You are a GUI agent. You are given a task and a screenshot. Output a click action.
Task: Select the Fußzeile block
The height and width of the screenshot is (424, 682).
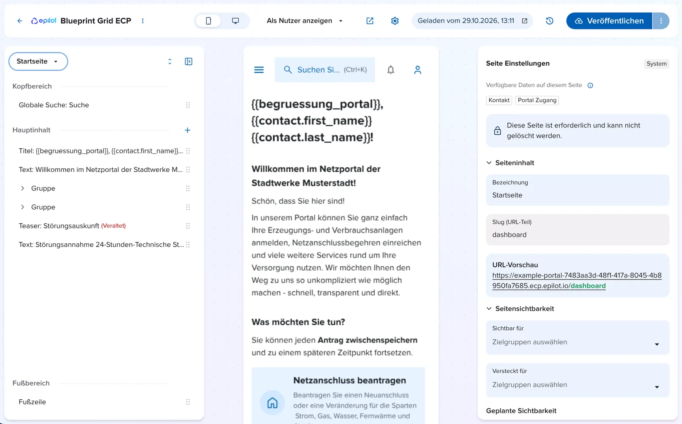pyautogui.click(x=32, y=402)
